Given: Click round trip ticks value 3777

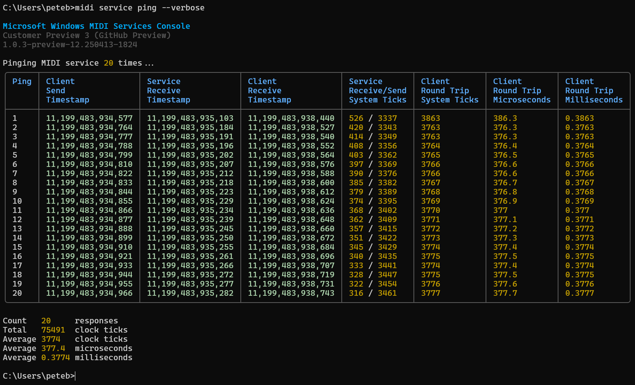Looking at the screenshot, I should tap(431, 293).
